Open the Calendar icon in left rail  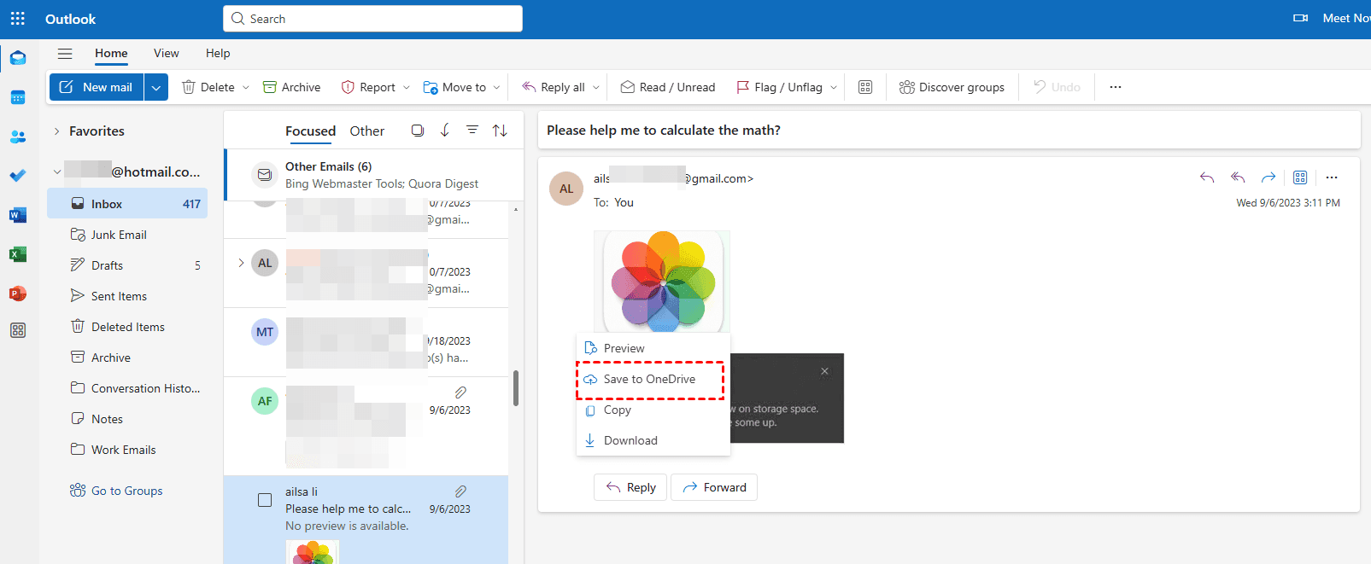pos(18,97)
